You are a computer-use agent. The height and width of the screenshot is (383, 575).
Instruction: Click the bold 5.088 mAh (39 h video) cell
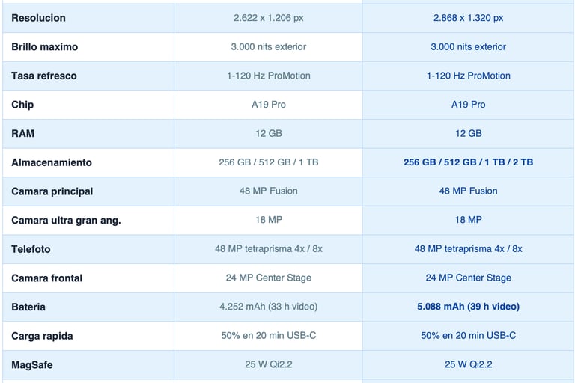pos(468,307)
